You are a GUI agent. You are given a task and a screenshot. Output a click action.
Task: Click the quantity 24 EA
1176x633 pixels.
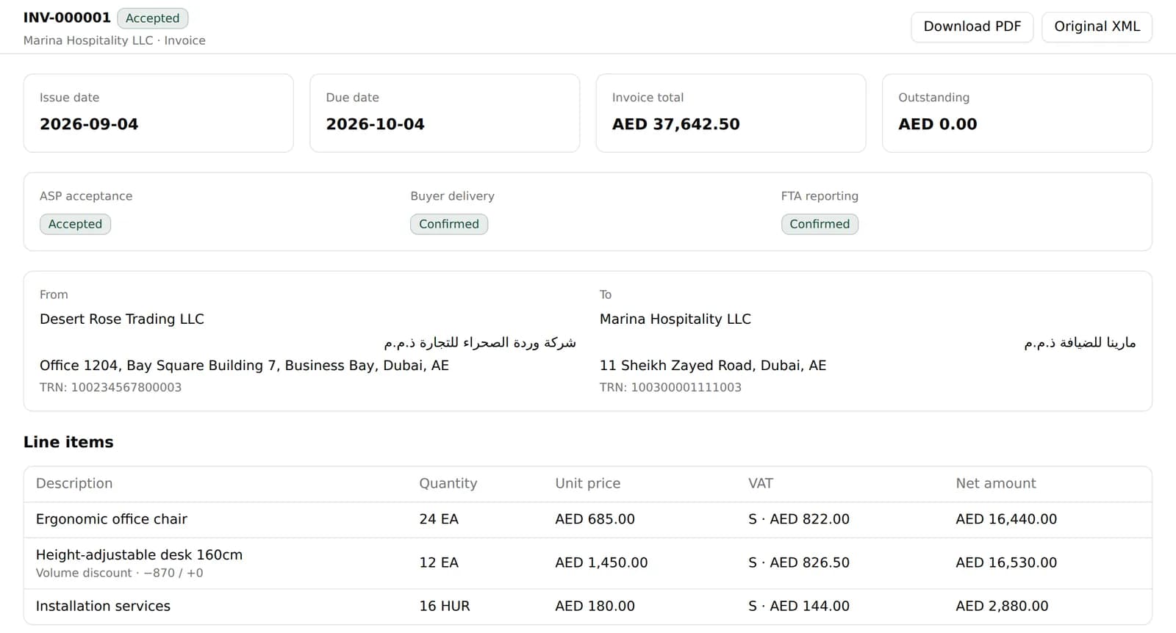click(x=439, y=519)
